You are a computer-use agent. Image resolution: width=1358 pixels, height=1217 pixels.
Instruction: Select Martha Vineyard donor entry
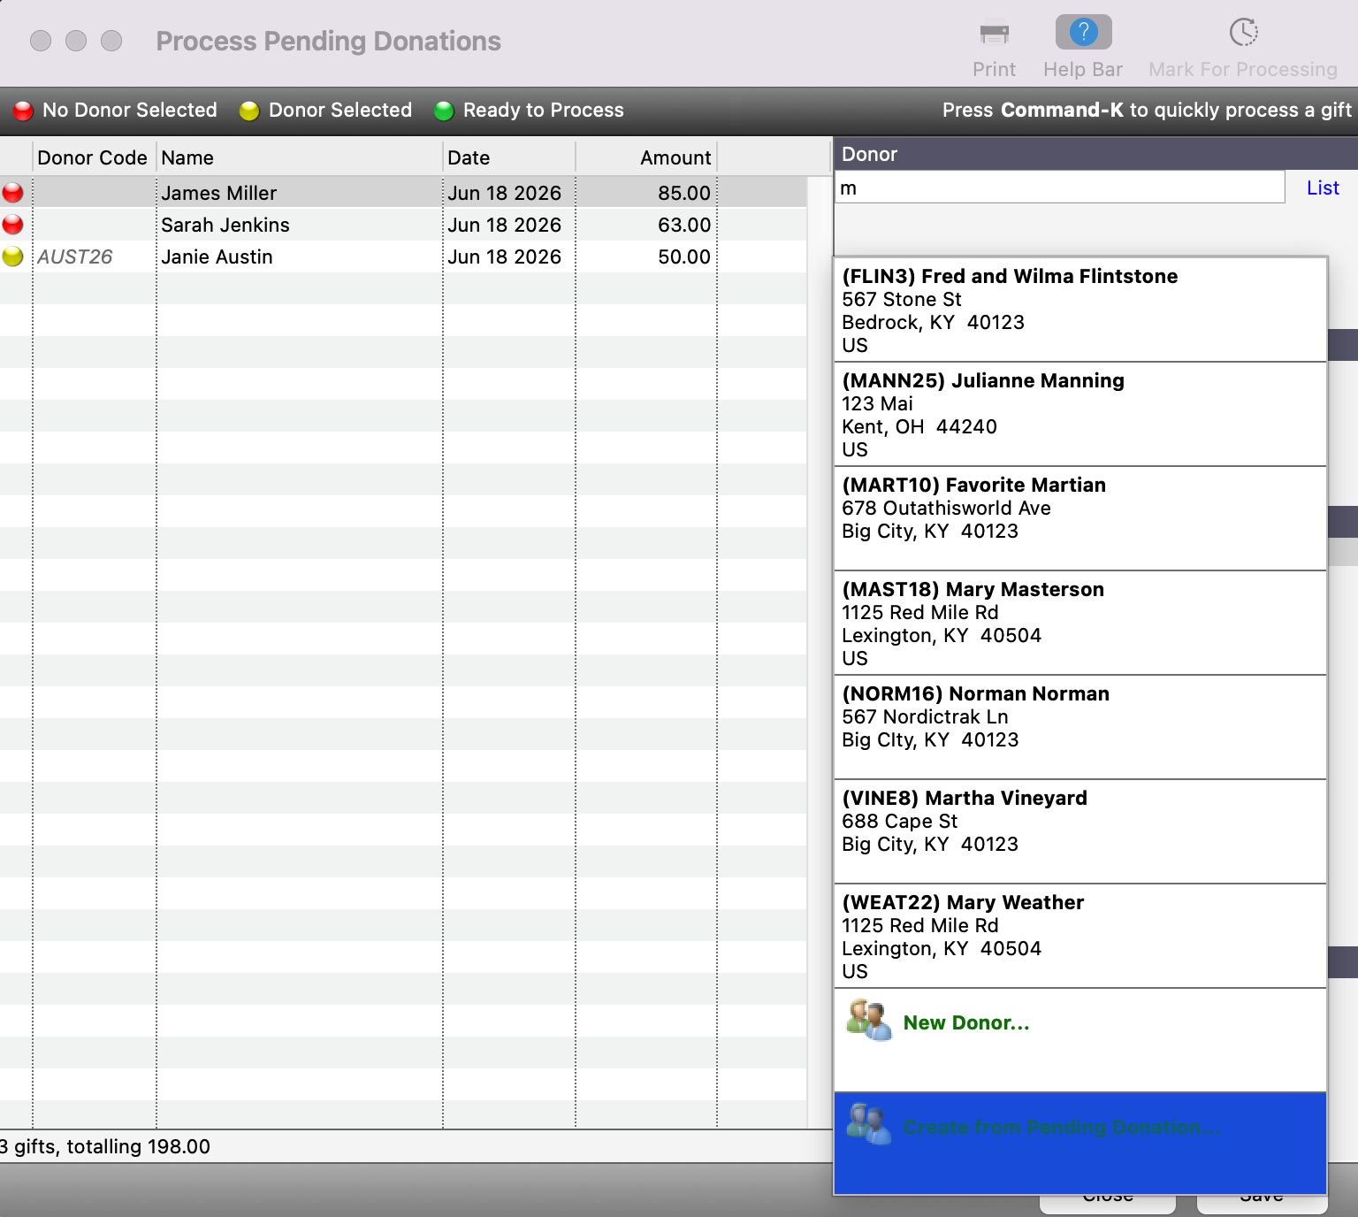1080,831
